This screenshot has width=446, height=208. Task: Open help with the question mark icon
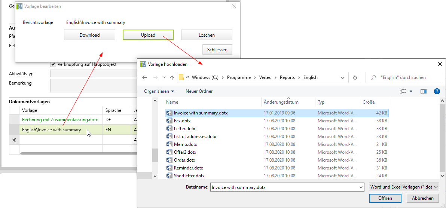436,91
